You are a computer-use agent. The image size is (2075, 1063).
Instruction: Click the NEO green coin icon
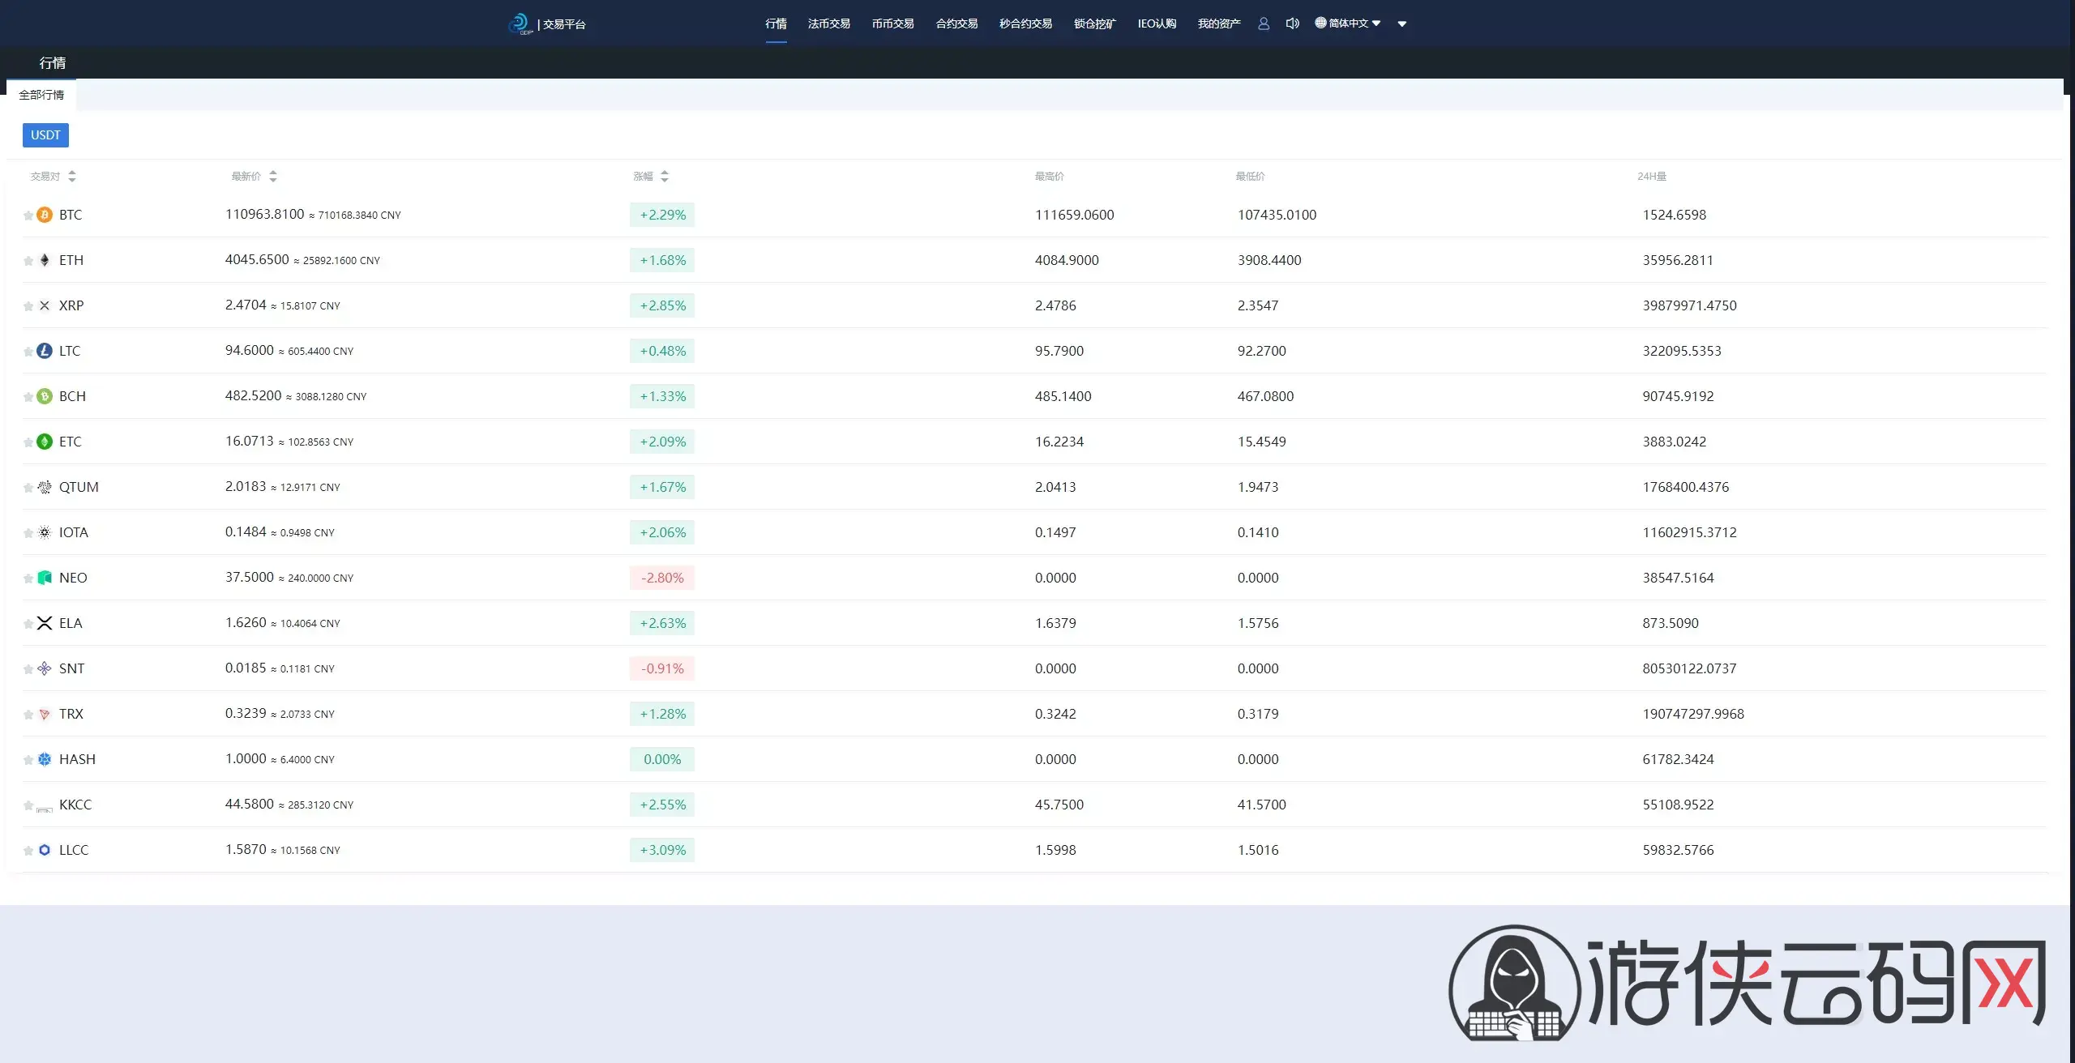coord(45,578)
